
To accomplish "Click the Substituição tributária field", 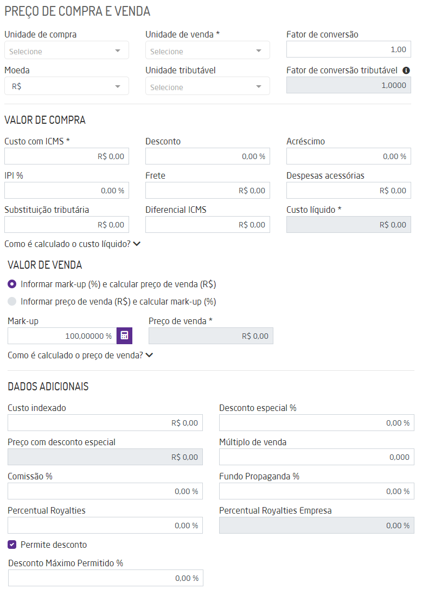I will (x=67, y=225).
